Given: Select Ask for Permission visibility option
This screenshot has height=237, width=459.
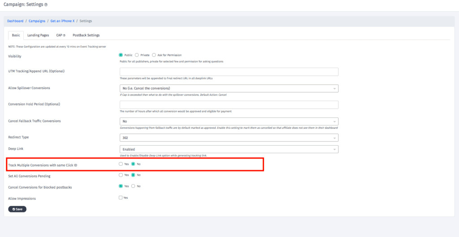Looking at the screenshot, I should pos(154,55).
